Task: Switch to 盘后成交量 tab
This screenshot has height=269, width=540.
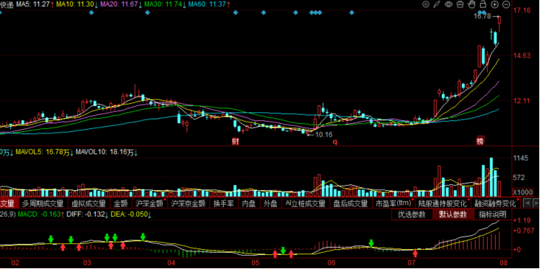Action: (351, 203)
